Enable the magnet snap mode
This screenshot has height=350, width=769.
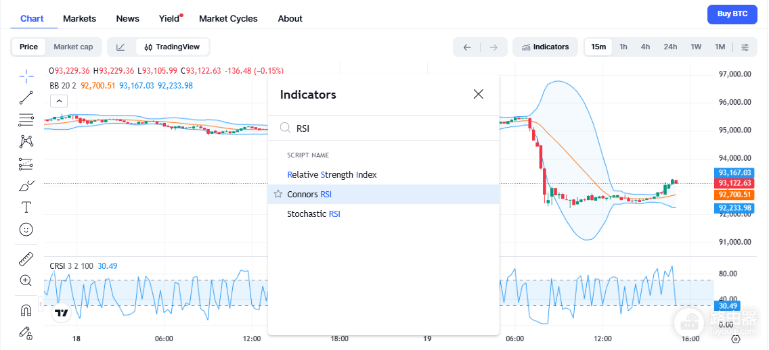pyautogui.click(x=26, y=310)
